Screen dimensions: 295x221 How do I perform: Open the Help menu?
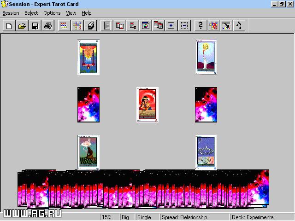[87, 13]
